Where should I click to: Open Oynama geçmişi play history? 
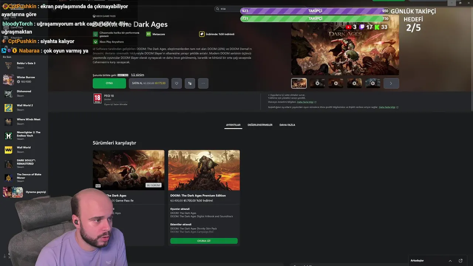coord(24,192)
